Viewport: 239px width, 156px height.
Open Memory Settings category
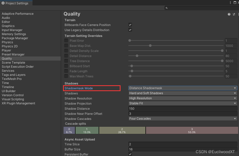14,34
